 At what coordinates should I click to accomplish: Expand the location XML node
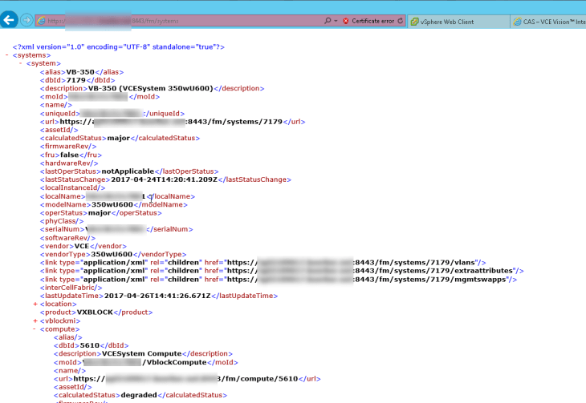(35, 304)
